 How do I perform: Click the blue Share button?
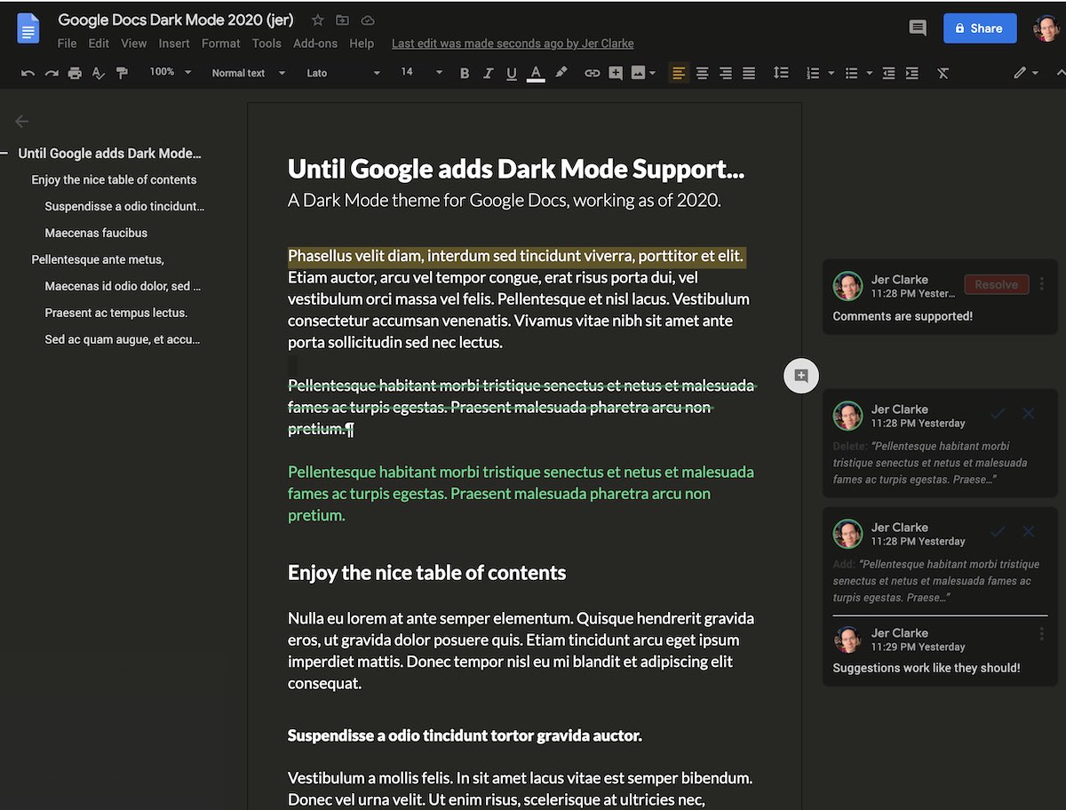pyautogui.click(x=980, y=28)
